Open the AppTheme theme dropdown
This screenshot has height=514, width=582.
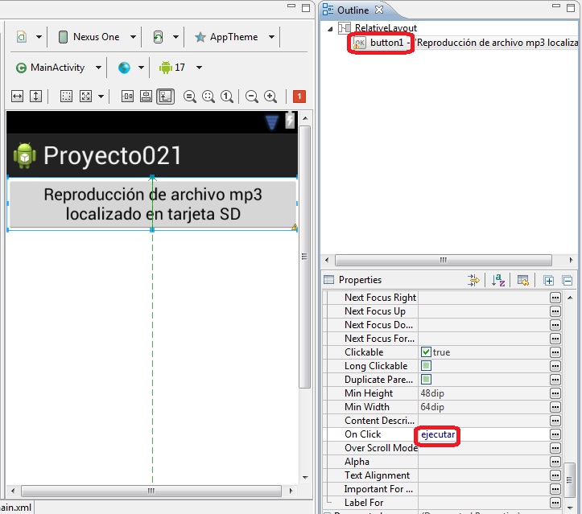pyautogui.click(x=234, y=37)
